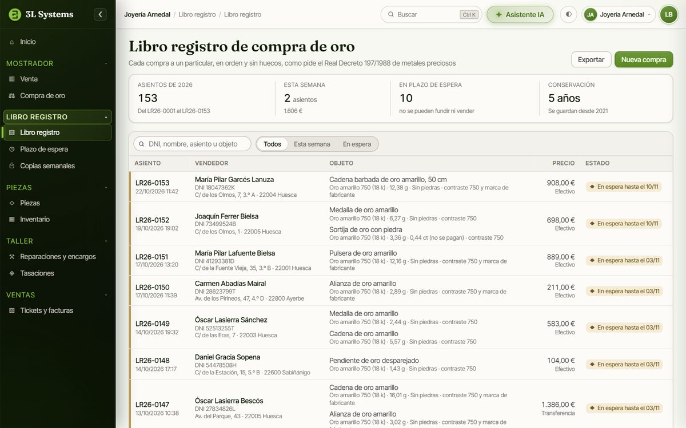
Task: Click Joyería Arnedal breadcrumb link
Action: pyautogui.click(x=147, y=14)
